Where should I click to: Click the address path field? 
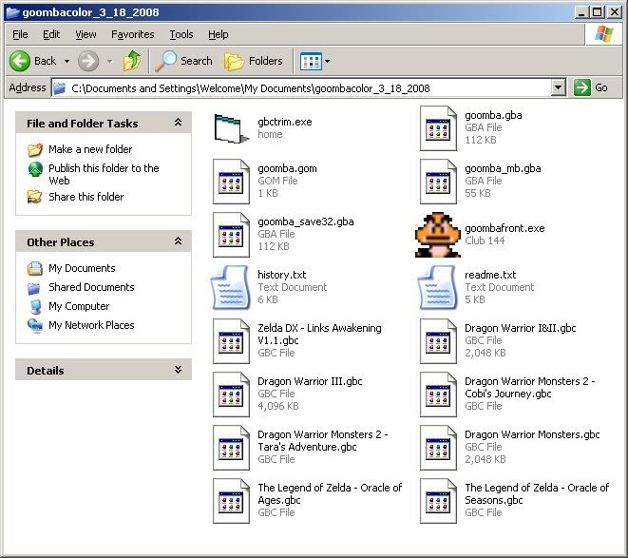[301, 87]
